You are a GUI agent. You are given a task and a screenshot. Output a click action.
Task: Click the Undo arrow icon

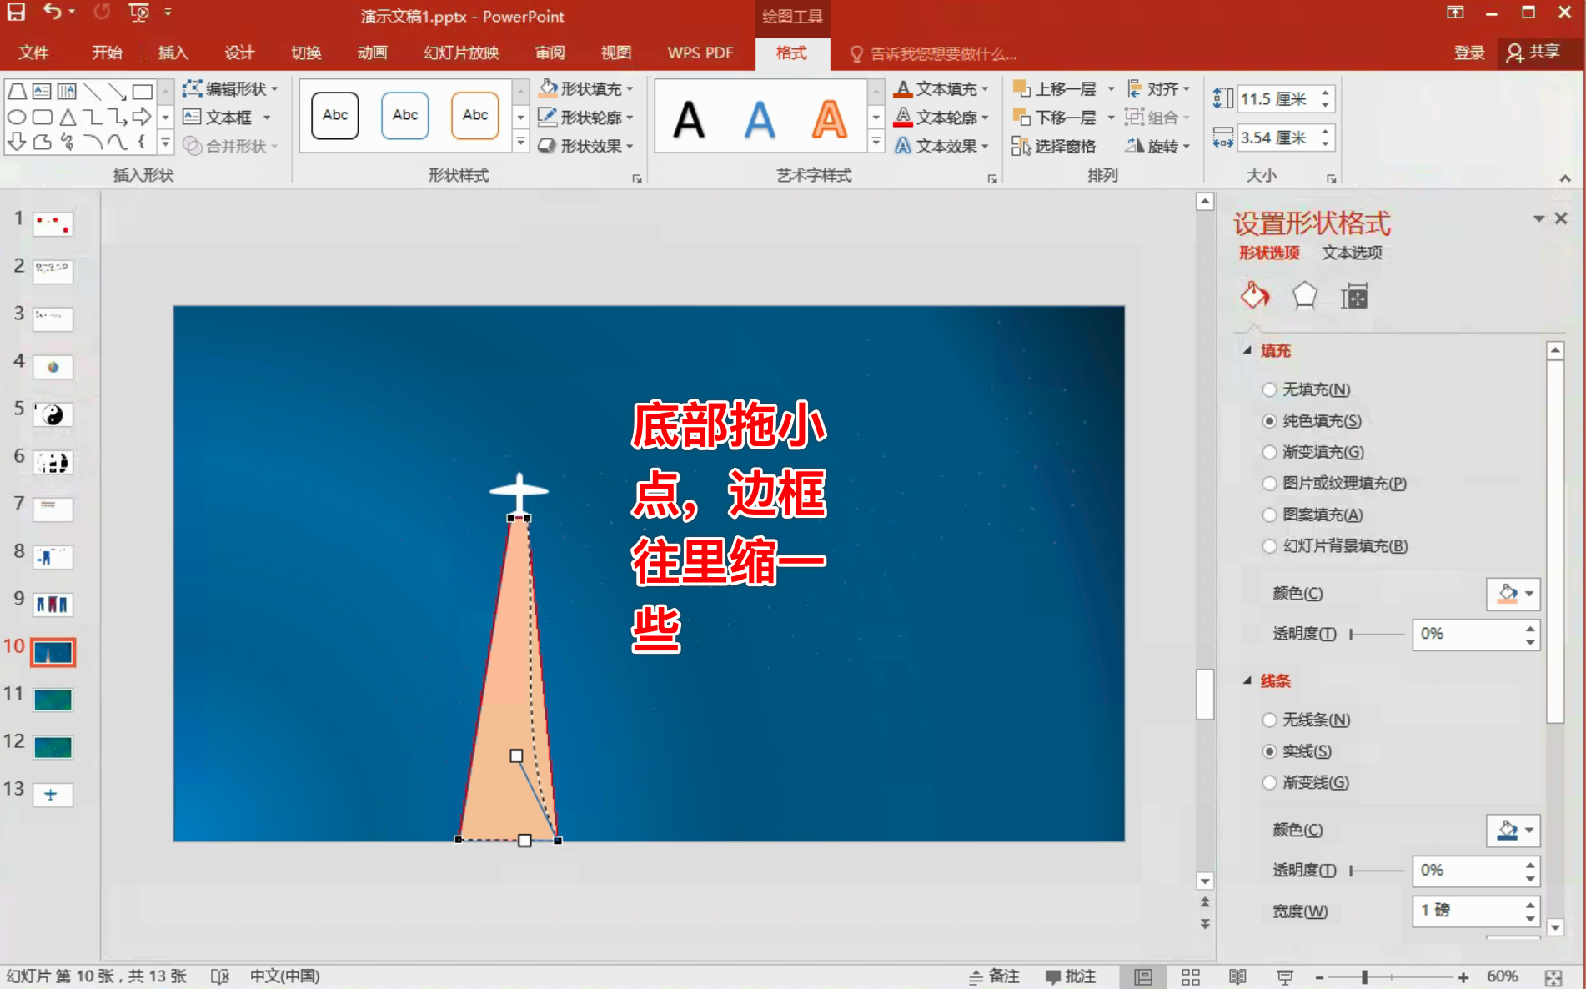click(53, 12)
